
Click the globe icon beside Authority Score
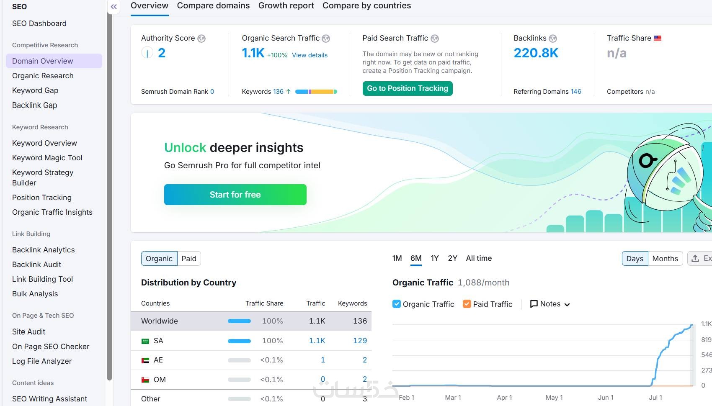tap(201, 39)
